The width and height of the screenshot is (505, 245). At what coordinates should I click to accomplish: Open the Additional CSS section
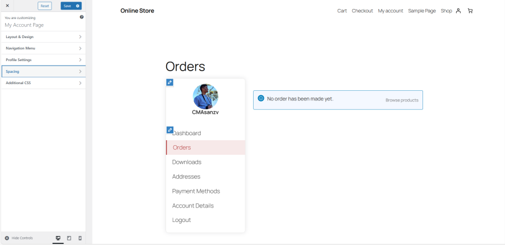click(x=43, y=83)
